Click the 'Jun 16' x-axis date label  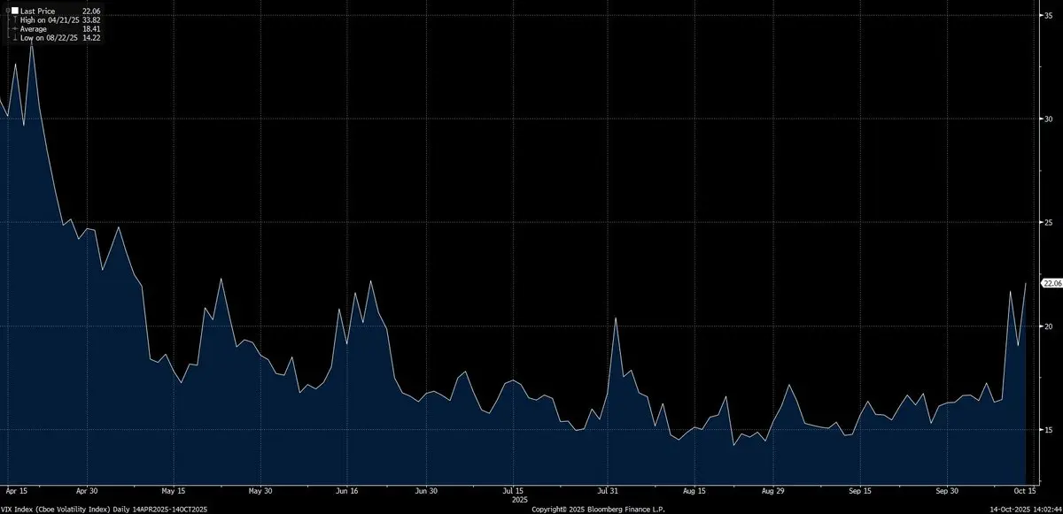pyautogui.click(x=347, y=489)
